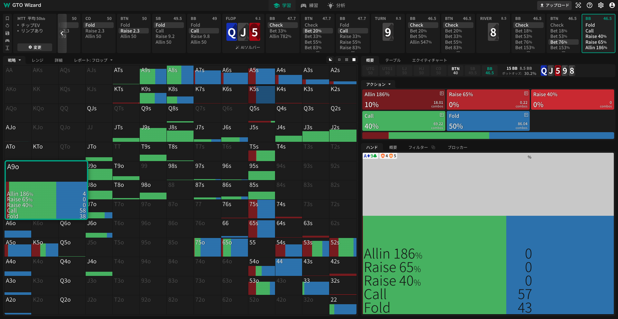Open note icon on Allin 186% card
Screen dimensions: 618x319
point(442,94)
